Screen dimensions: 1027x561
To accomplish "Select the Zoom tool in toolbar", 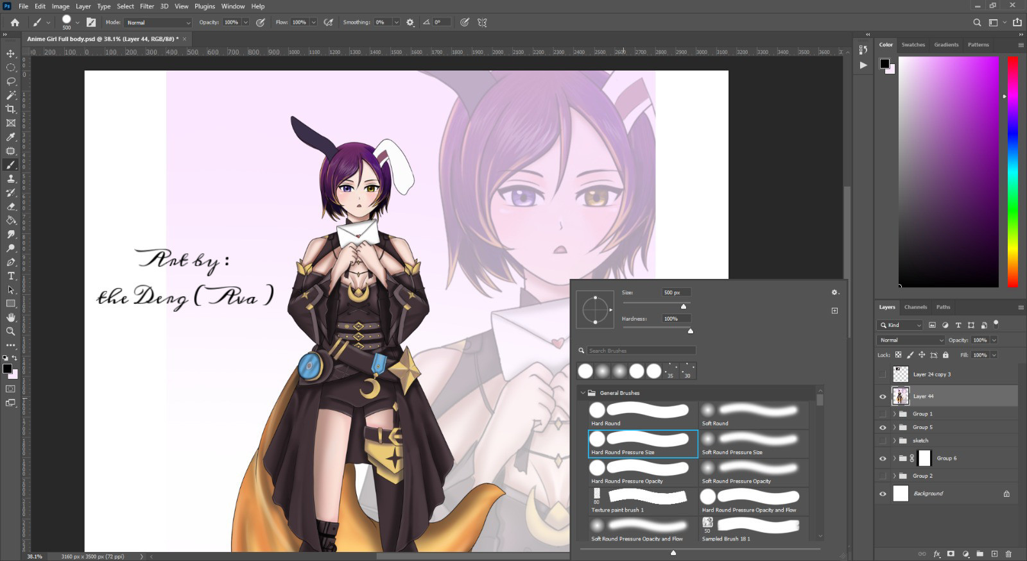I will pyautogui.click(x=11, y=331).
